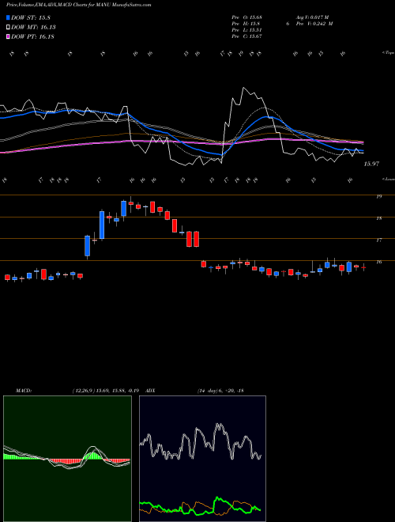Click the 'Pre O: 15.68' value

(248, 17)
